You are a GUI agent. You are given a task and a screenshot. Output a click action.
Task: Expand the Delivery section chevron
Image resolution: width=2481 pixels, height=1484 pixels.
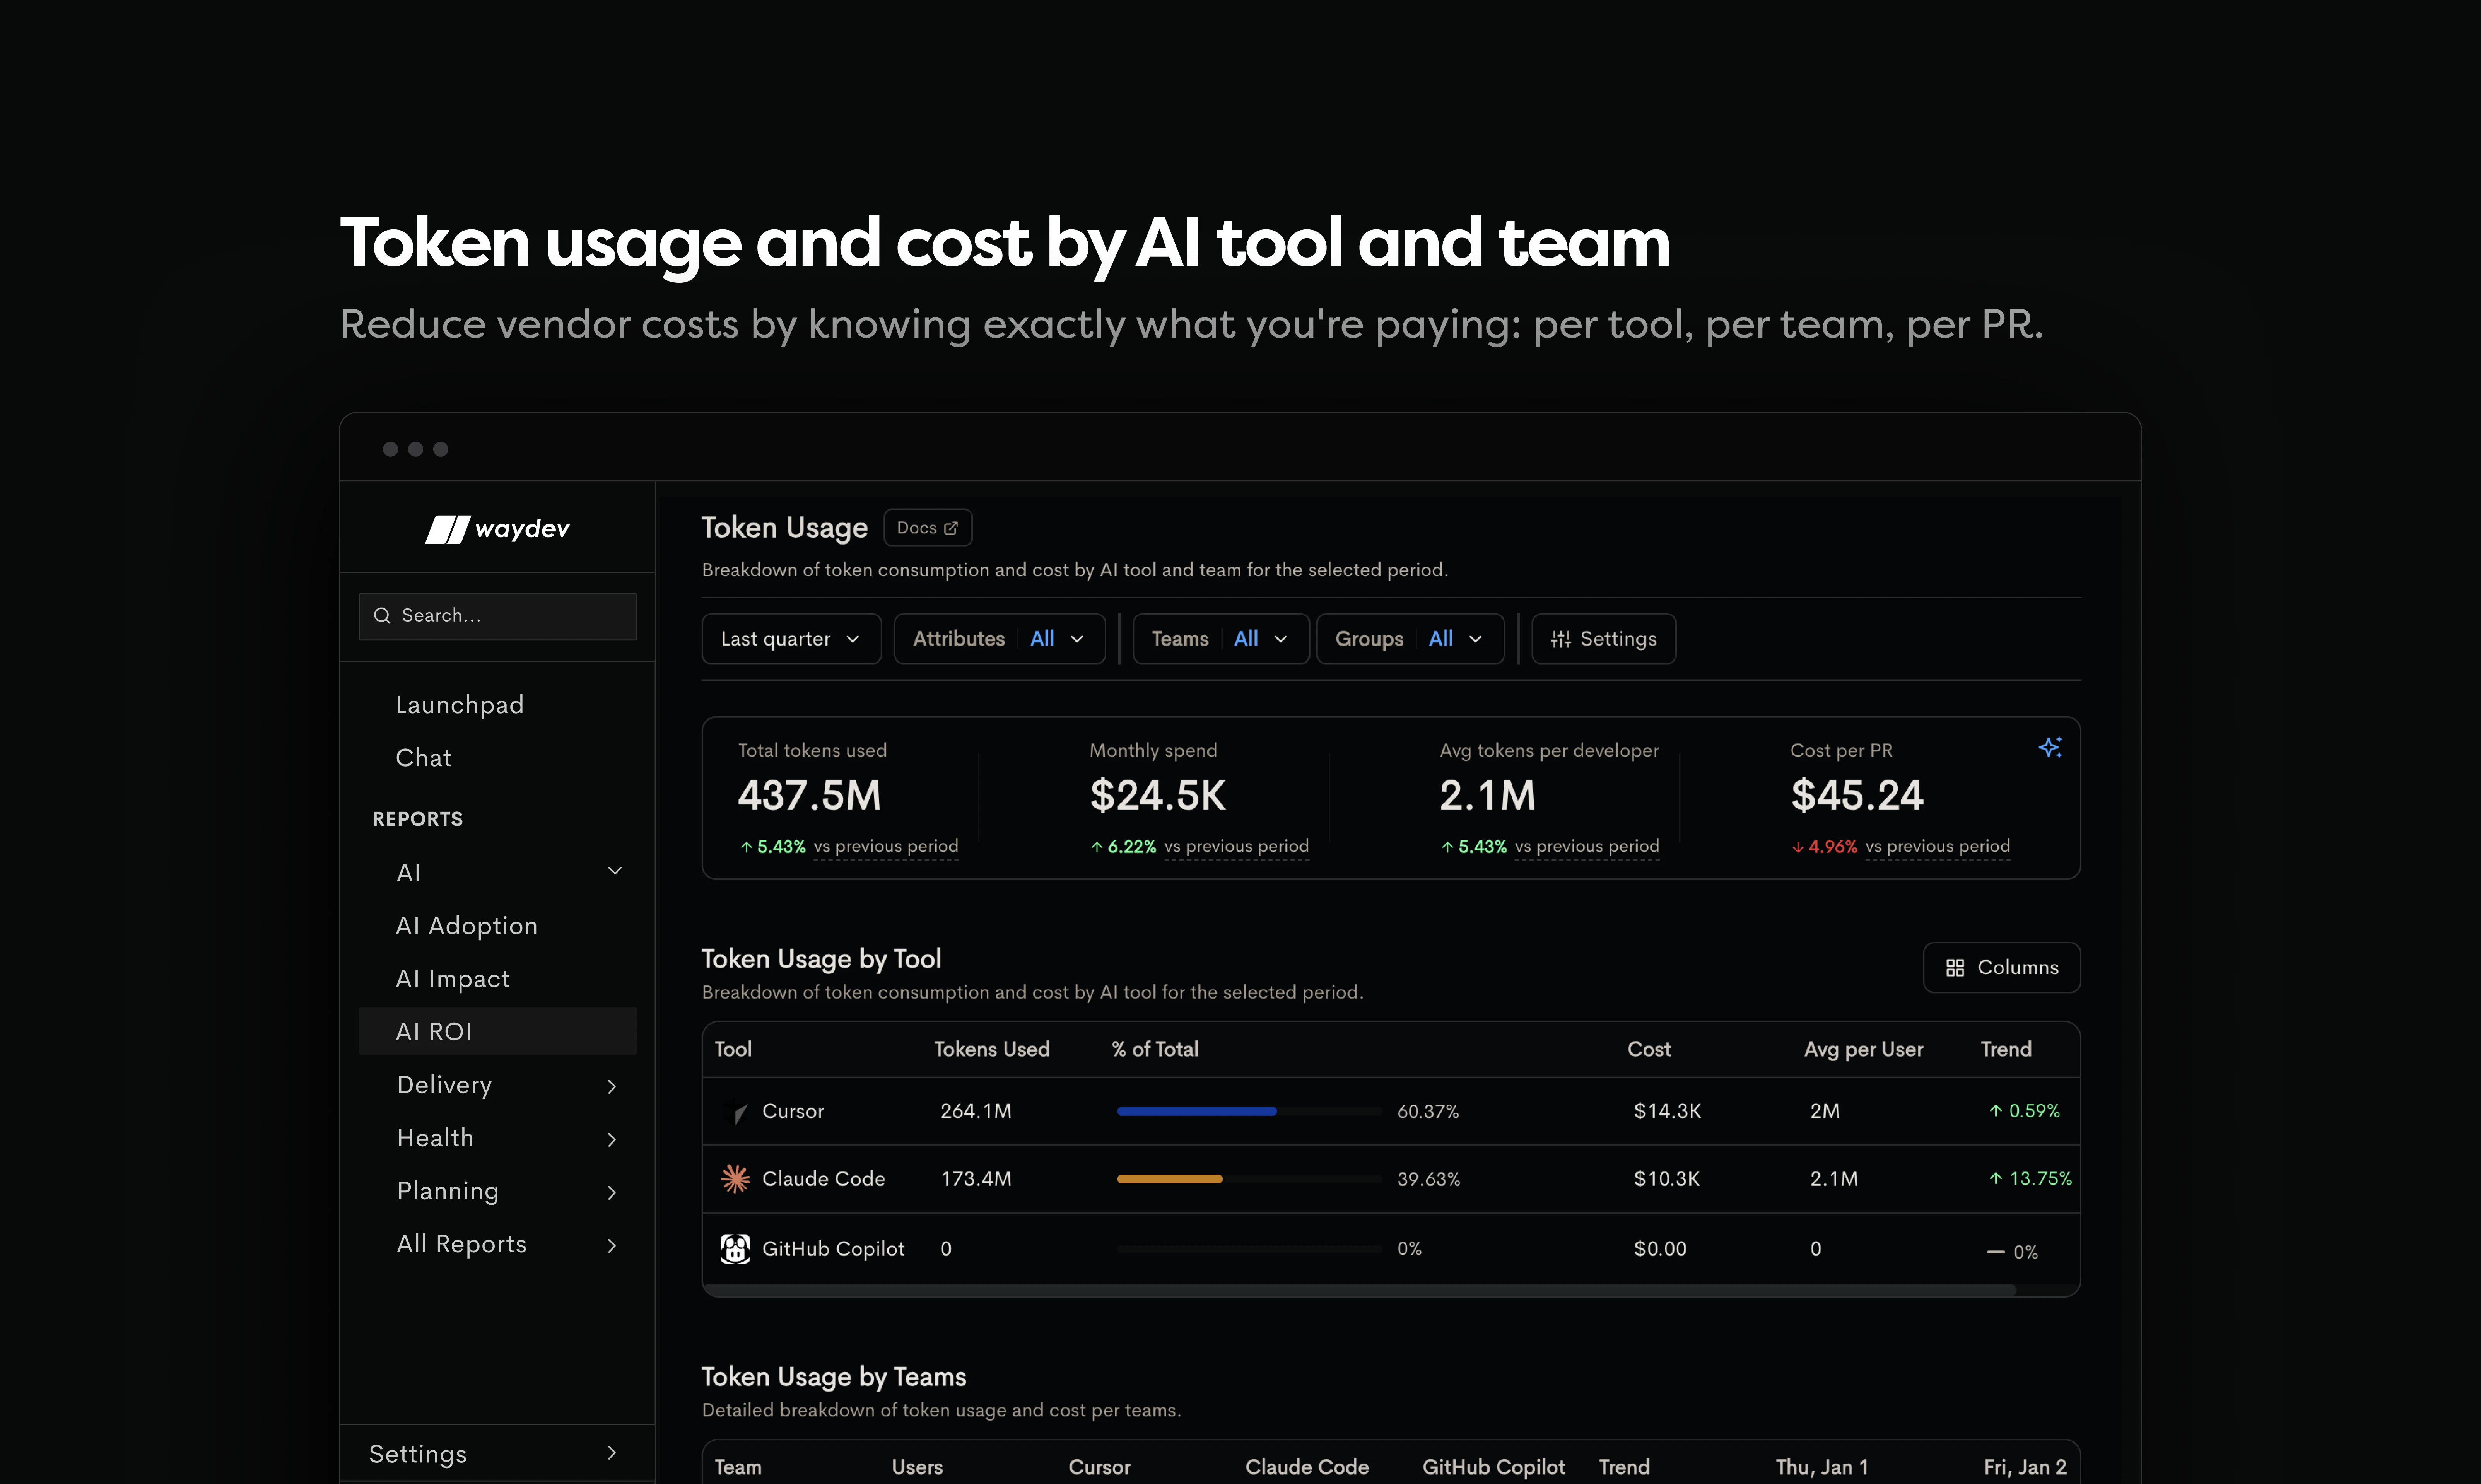point(612,1087)
